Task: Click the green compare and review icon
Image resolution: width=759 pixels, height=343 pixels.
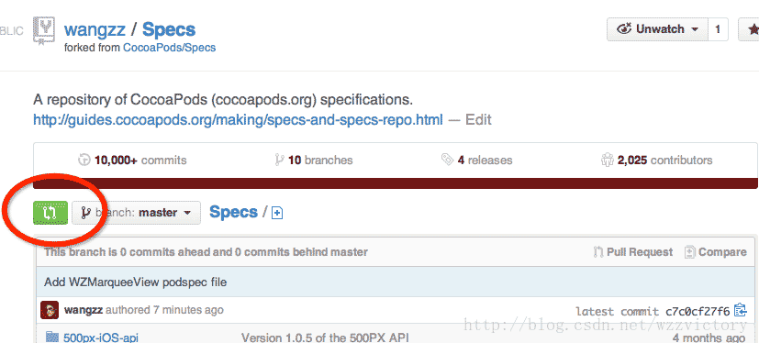Action: 50,213
